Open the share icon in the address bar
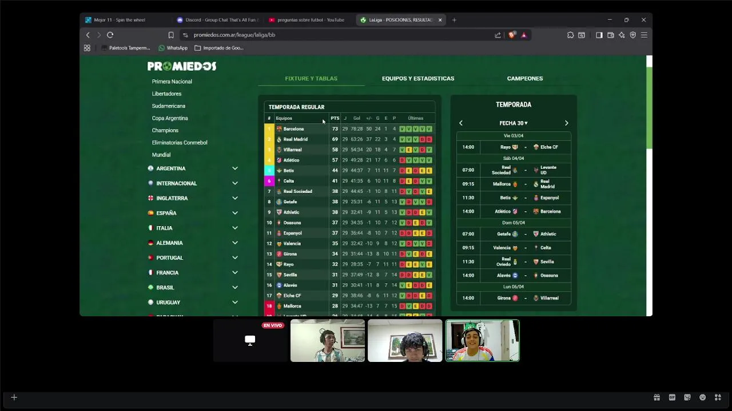This screenshot has width=732, height=411. (498, 35)
